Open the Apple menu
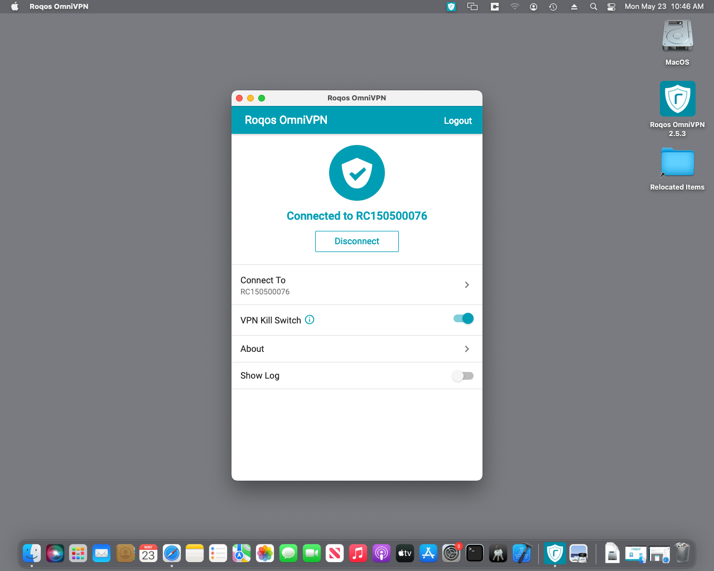 [15, 7]
